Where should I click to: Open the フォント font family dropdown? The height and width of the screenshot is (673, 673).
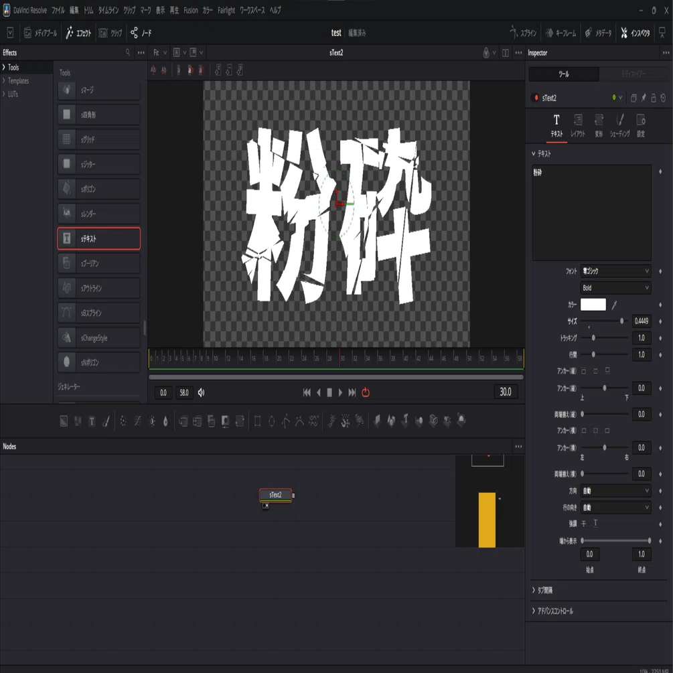pyautogui.click(x=615, y=271)
